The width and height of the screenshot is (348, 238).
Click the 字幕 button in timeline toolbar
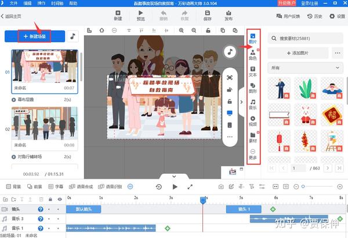point(56,186)
